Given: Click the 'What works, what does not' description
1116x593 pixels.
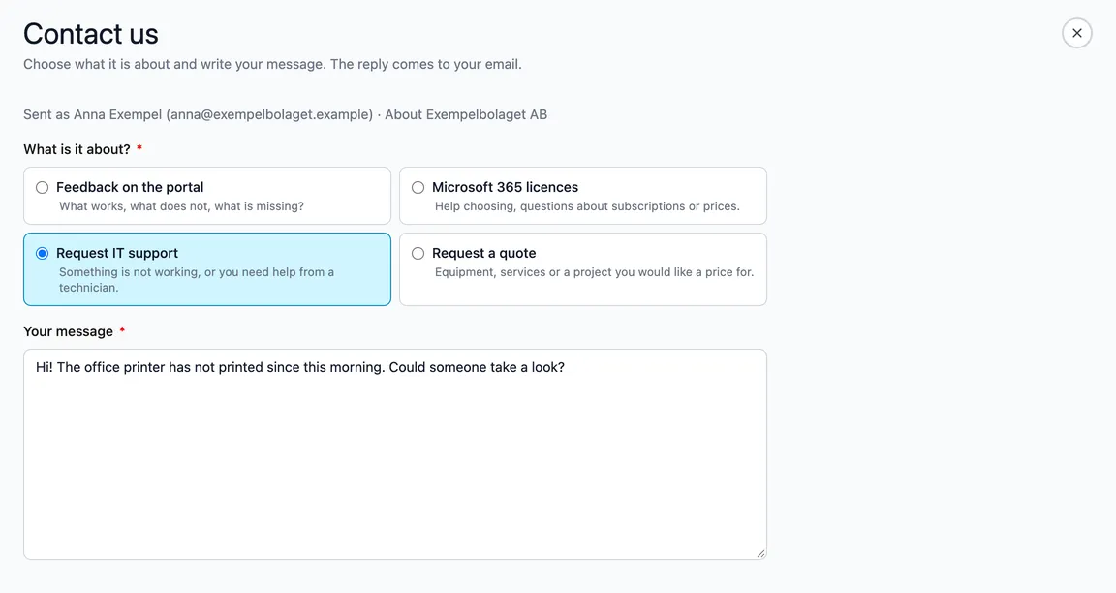Looking at the screenshot, I should pos(181,206).
